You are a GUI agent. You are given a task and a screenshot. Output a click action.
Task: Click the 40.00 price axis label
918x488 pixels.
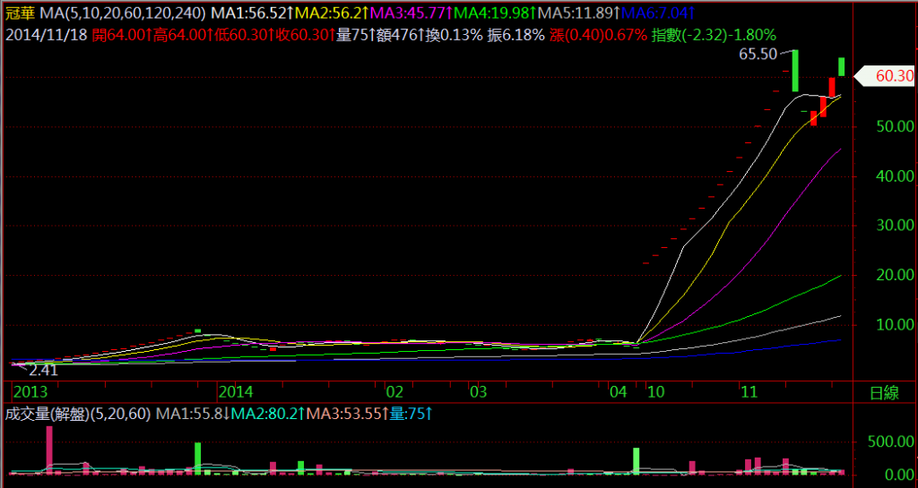click(895, 176)
